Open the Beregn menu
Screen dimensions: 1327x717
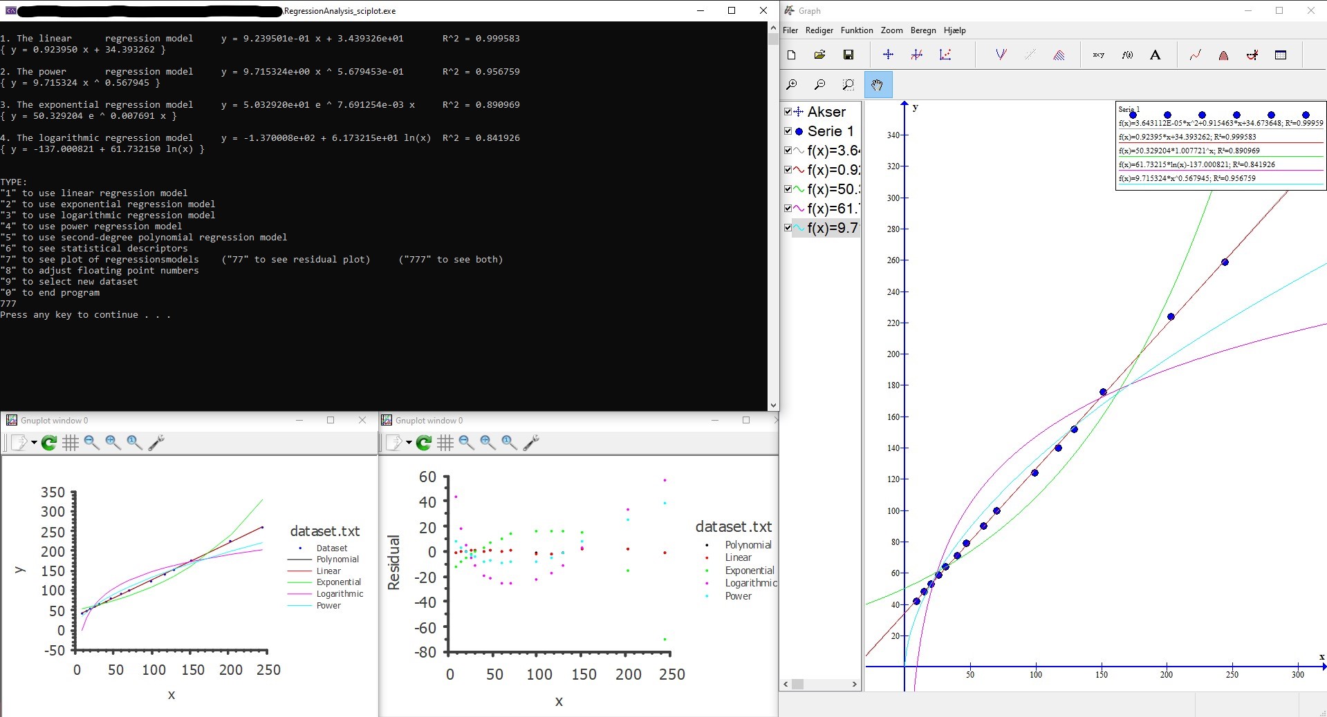[x=923, y=30]
